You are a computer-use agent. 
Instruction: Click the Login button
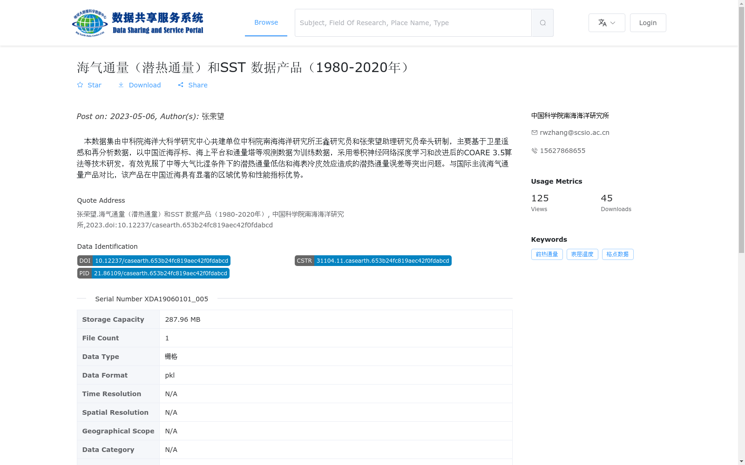(648, 23)
